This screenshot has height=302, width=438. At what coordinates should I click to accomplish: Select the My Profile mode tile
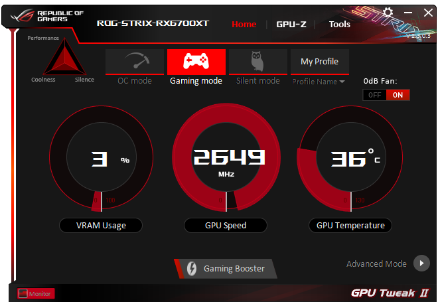click(x=320, y=62)
